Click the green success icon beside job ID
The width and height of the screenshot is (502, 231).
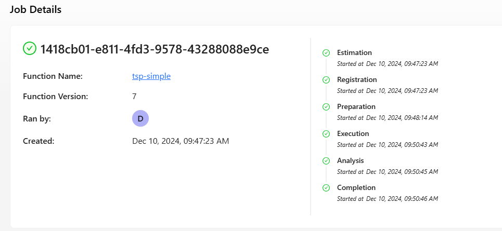tap(30, 49)
